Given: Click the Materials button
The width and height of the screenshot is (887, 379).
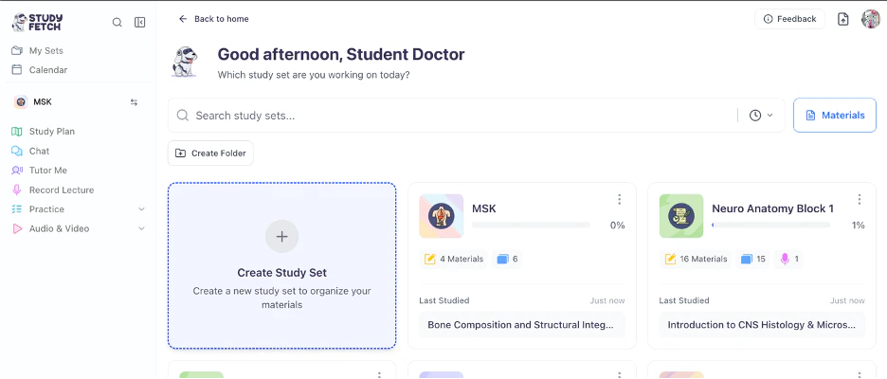Looking at the screenshot, I should 834,116.
